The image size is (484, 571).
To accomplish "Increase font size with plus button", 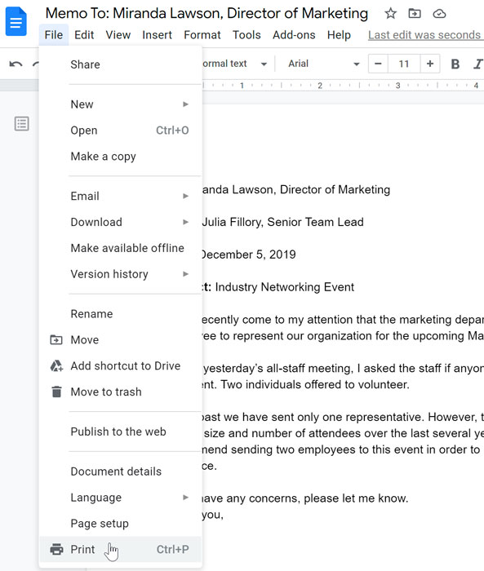I will pyautogui.click(x=430, y=64).
